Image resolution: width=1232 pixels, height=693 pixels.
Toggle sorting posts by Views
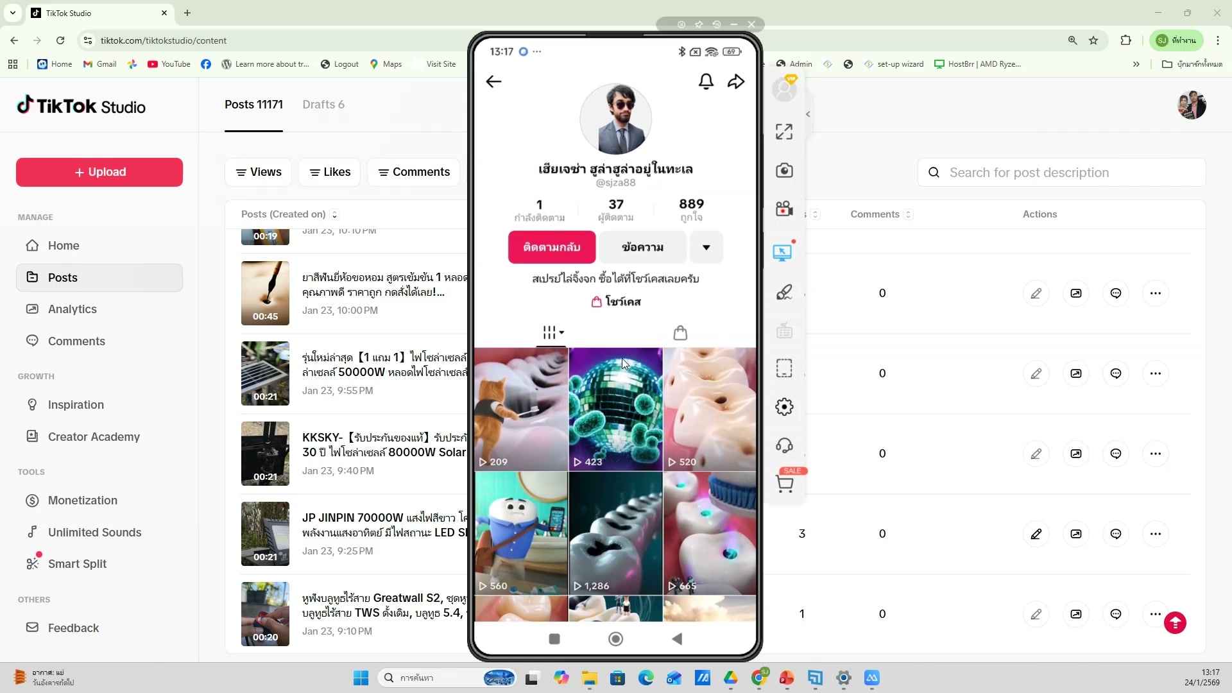point(258,172)
